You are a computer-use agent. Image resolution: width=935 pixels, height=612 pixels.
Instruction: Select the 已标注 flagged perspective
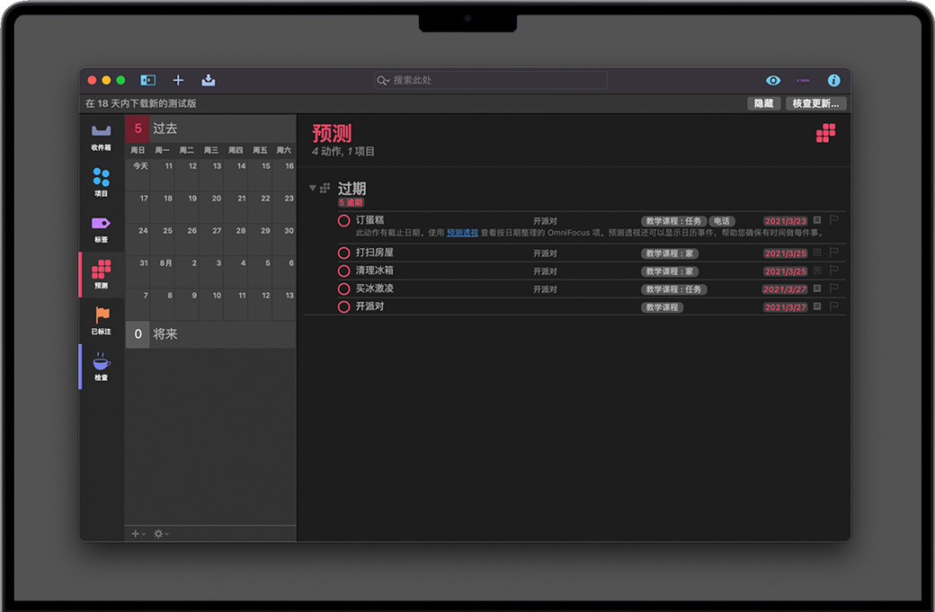(x=101, y=320)
